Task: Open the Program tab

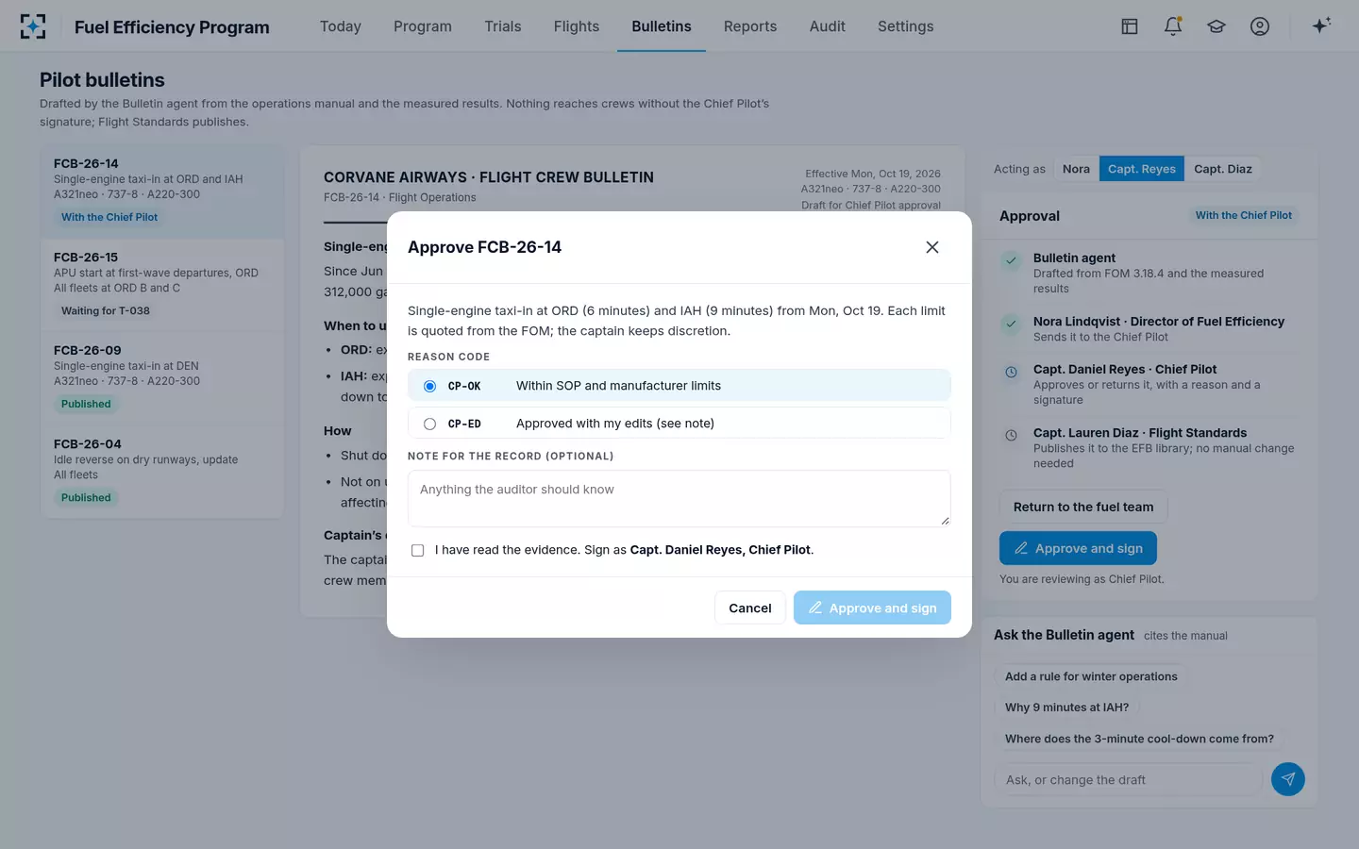Action: (423, 26)
